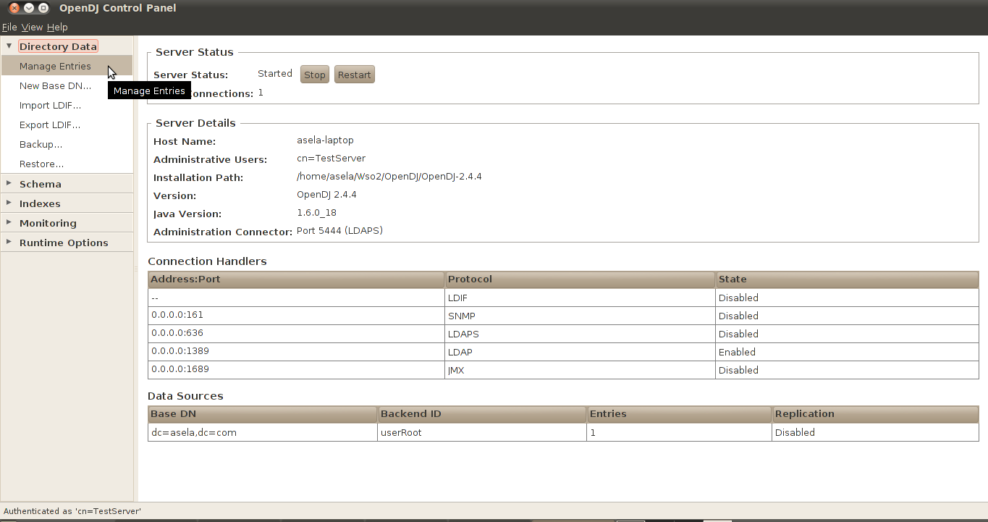Select New Base DN option
This screenshot has height=522, width=988.
pos(56,85)
